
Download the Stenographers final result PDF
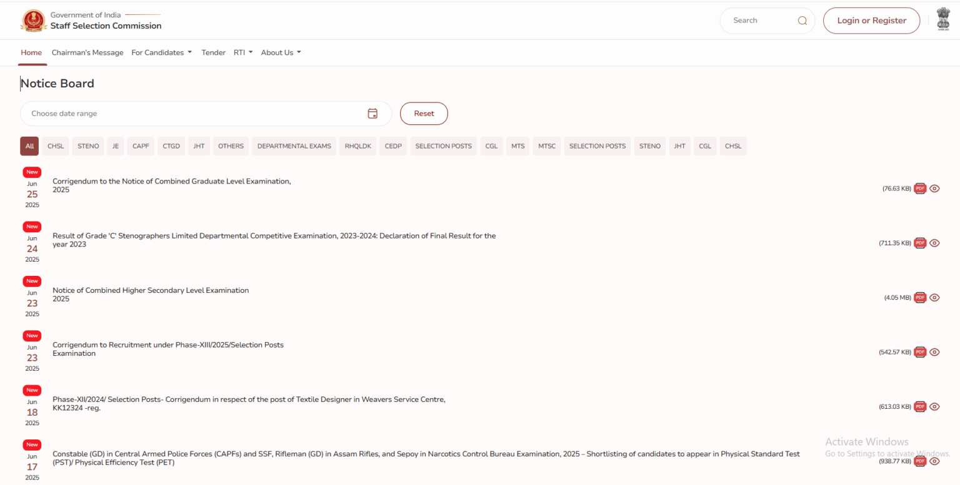pyautogui.click(x=919, y=243)
